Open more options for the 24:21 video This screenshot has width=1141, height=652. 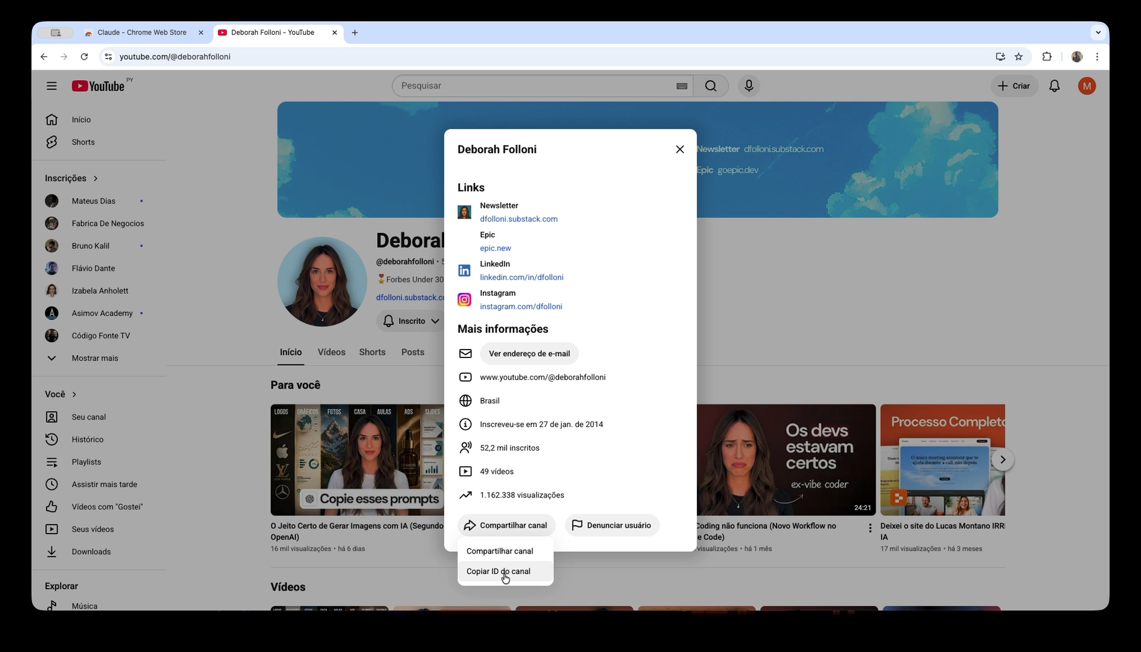(x=870, y=528)
